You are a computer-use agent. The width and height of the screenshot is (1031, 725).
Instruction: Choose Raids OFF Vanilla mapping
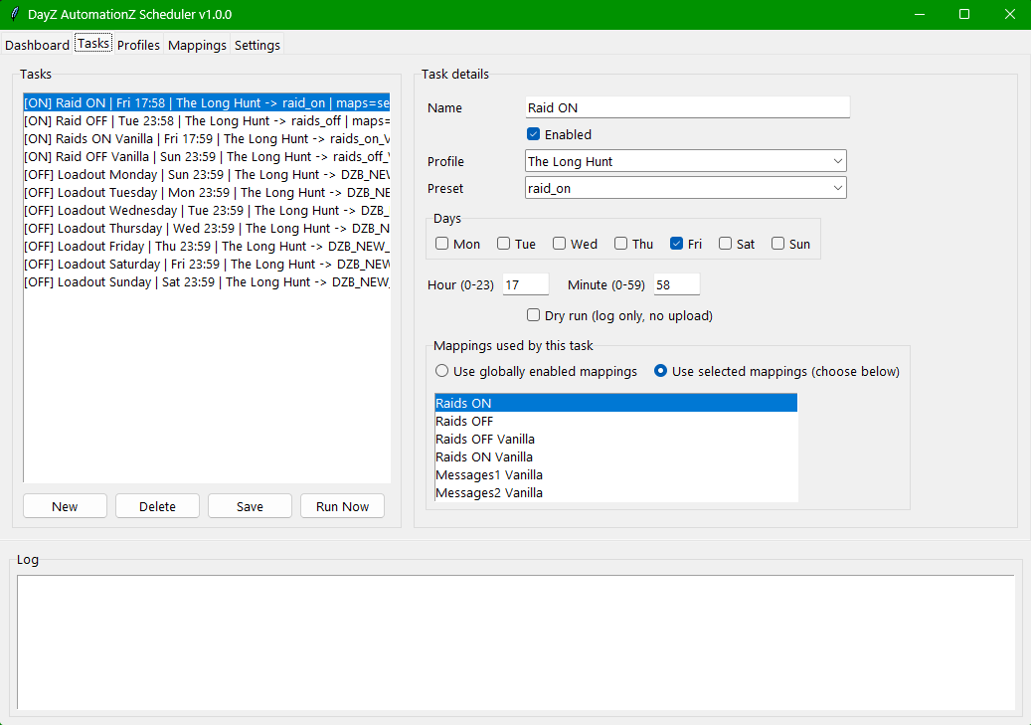pyautogui.click(x=616, y=439)
